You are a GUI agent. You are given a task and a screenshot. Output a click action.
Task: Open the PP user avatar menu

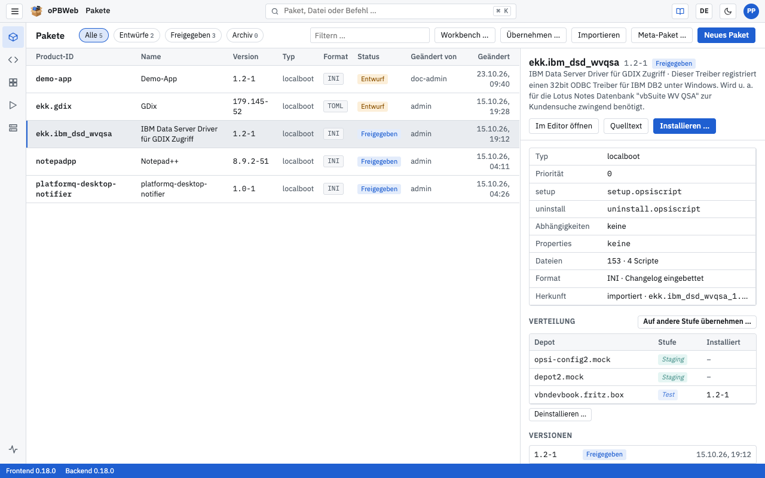pyautogui.click(x=751, y=11)
